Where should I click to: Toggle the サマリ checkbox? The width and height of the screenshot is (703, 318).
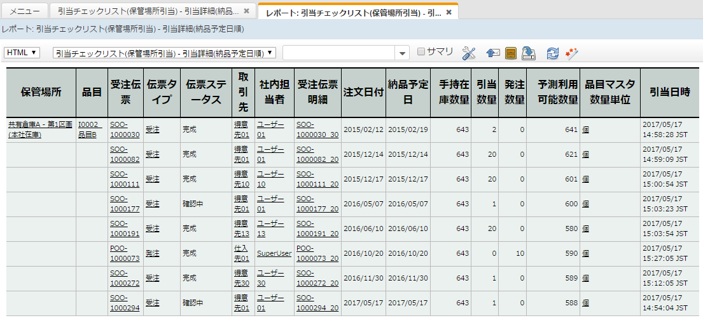pyautogui.click(x=421, y=52)
